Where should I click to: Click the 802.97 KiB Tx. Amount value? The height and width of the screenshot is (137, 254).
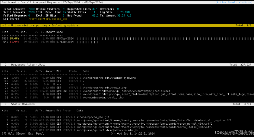click(x=48, y=130)
